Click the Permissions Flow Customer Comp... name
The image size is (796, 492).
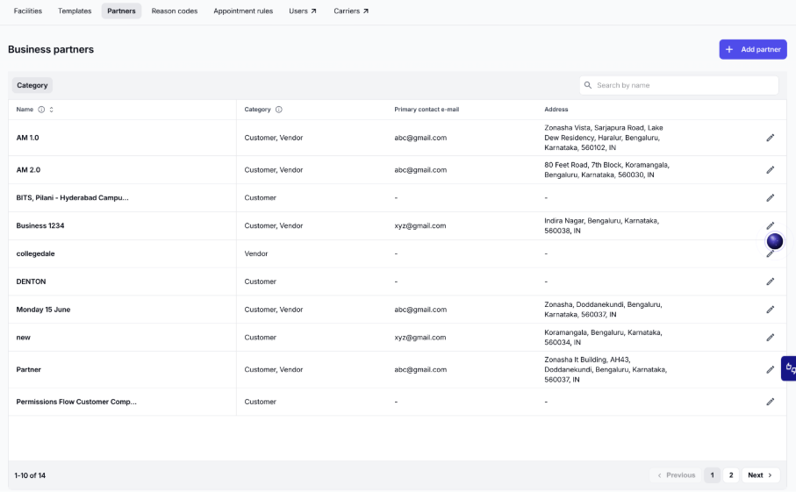[x=76, y=402]
